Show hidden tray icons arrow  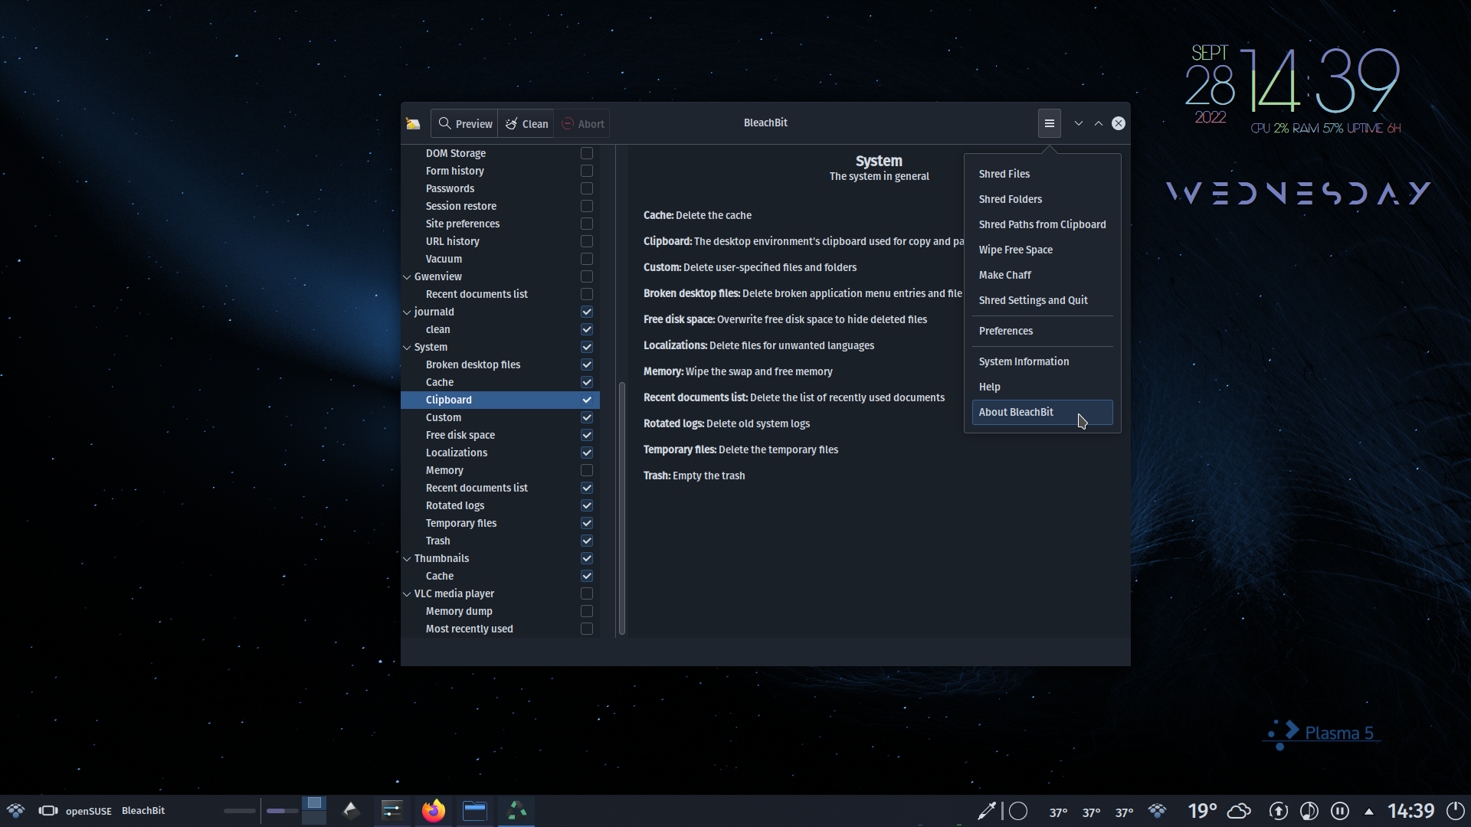point(1369,812)
